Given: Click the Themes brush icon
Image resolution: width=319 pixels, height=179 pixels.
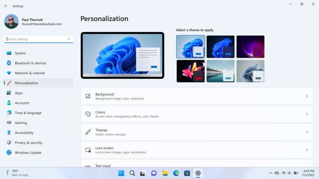Looking at the screenshot, I should click(x=88, y=132).
